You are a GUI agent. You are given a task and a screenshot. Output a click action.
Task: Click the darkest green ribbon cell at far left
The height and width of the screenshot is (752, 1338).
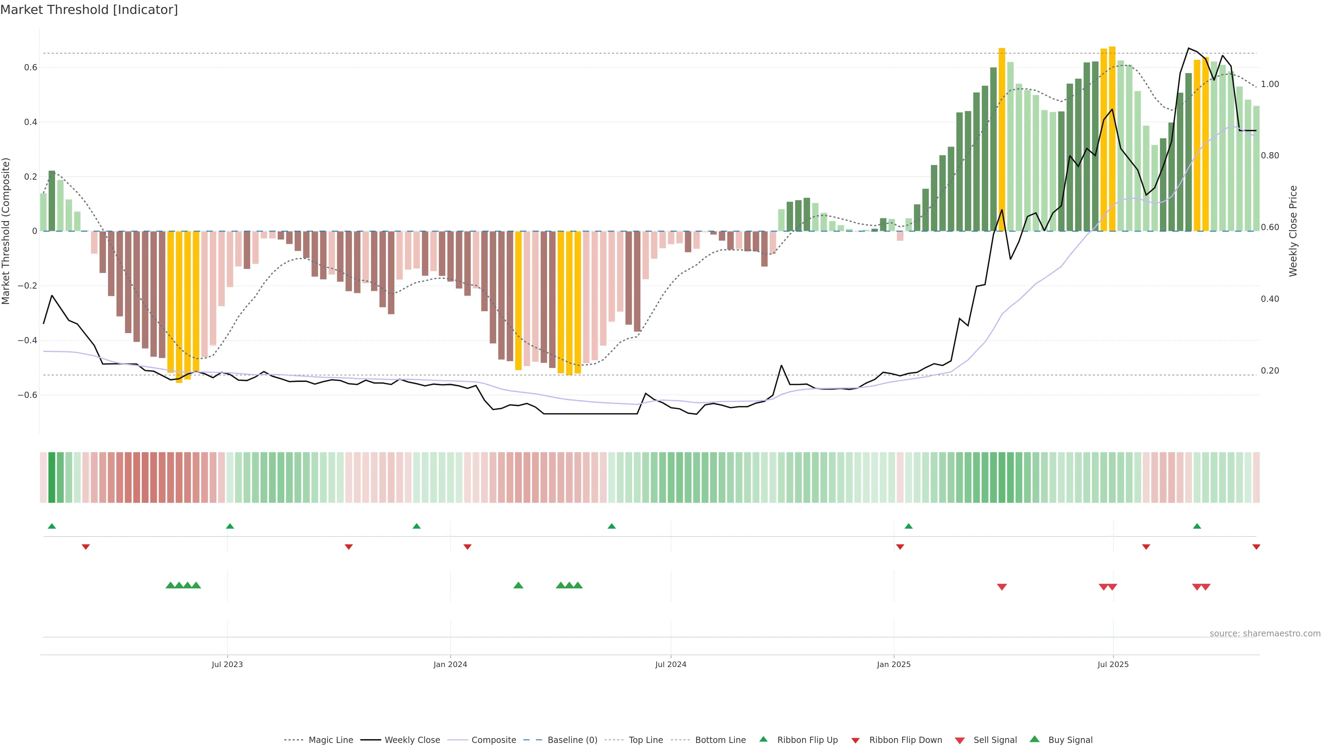tap(52, 477)
